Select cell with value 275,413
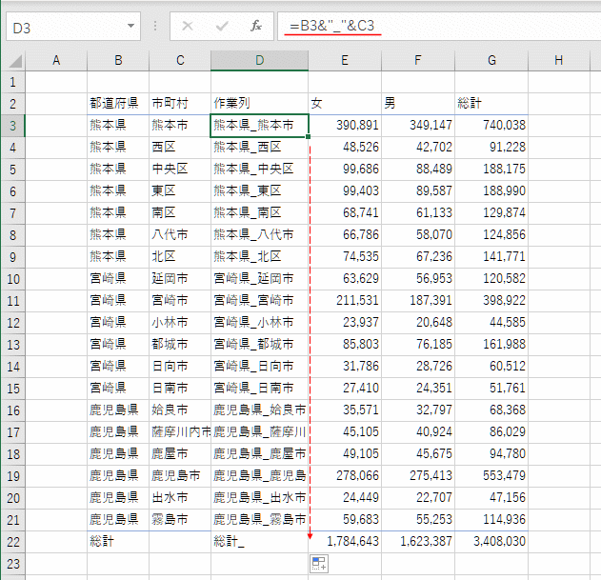Screen dimensions: 601x580 click(418, 476)
